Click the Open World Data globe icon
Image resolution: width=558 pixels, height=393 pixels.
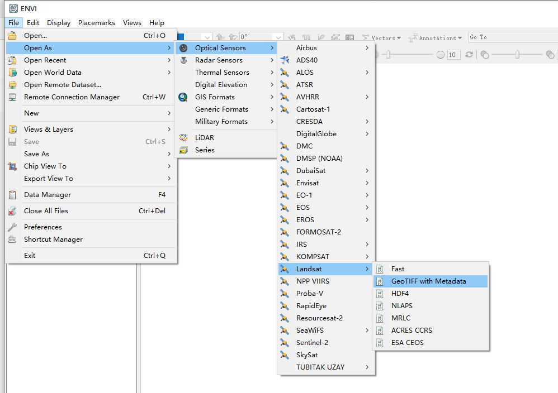point(12,73)
